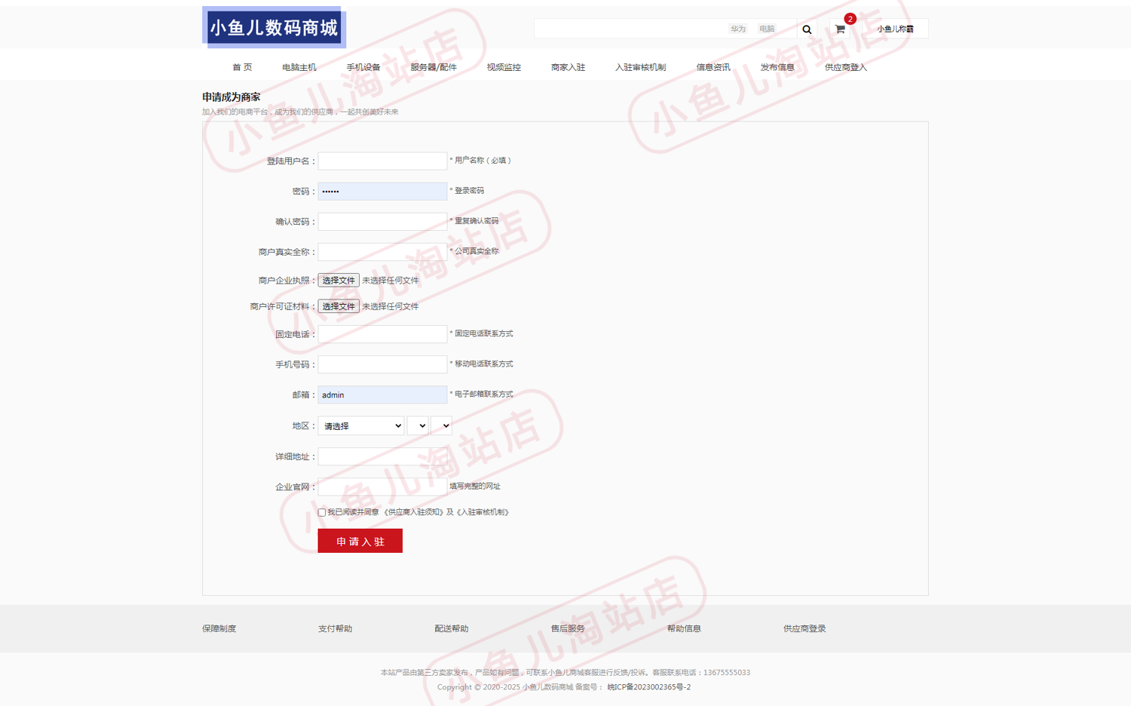1131x706 pixels.
Task: Open 商家入驻 navigation item
Action: pos(568,67)
